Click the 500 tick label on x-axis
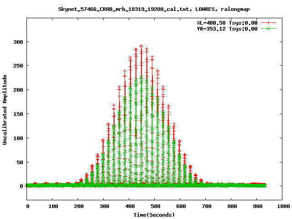This screenshot has height=219, width=292. coord(156,206)
